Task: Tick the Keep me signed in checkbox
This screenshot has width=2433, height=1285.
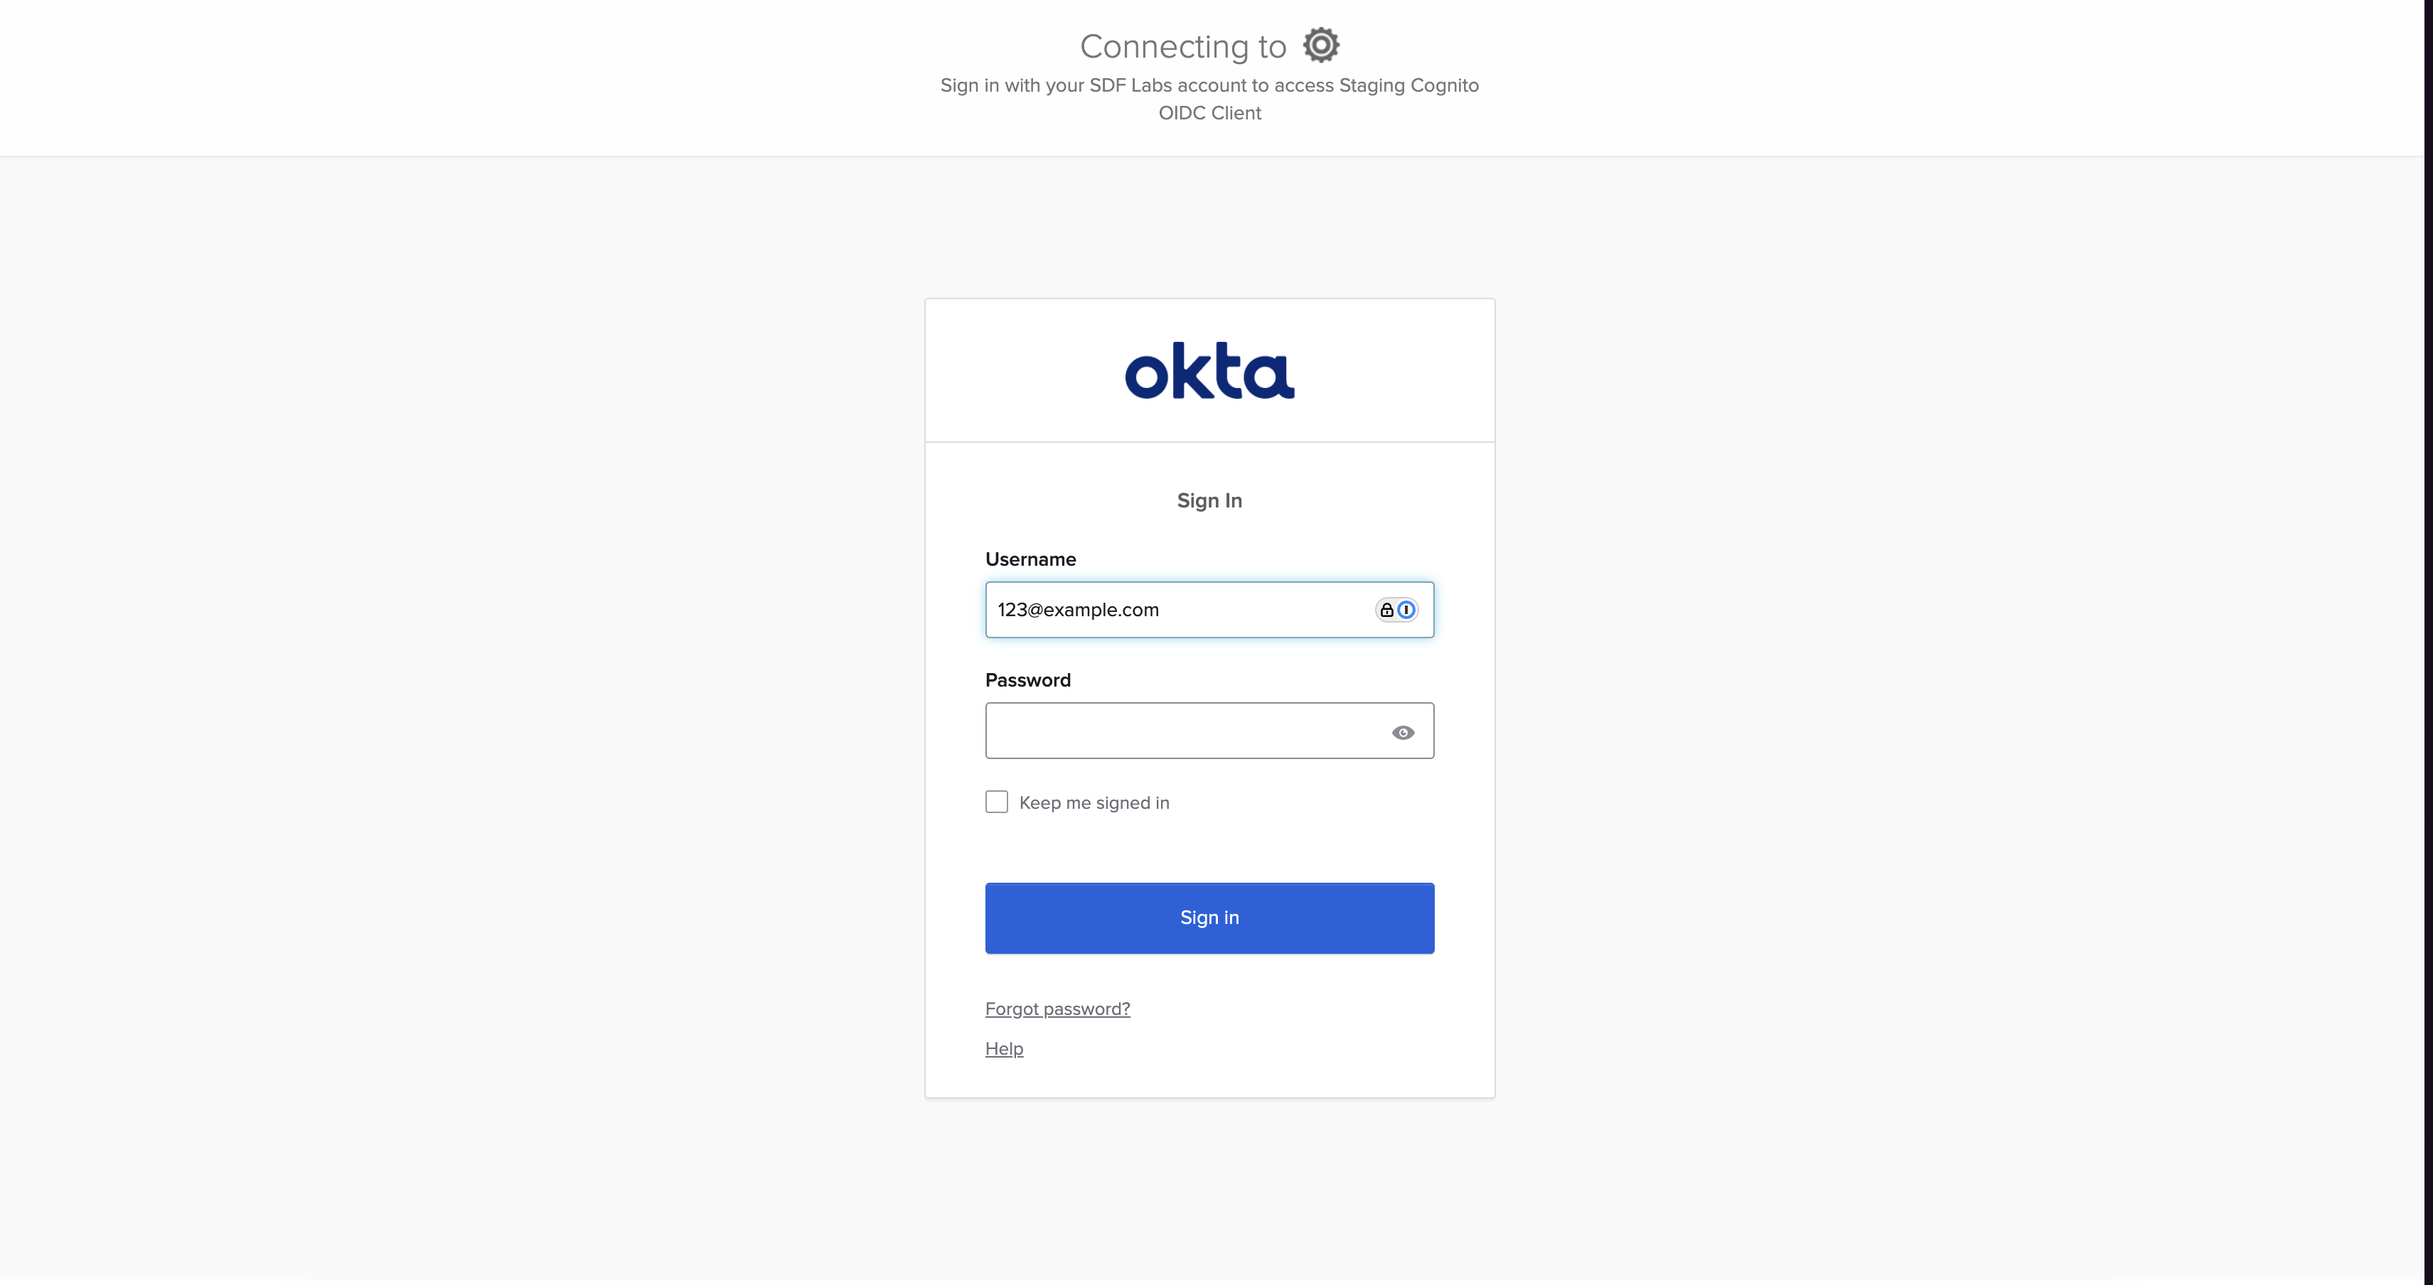Action: (x=996, y=802)
